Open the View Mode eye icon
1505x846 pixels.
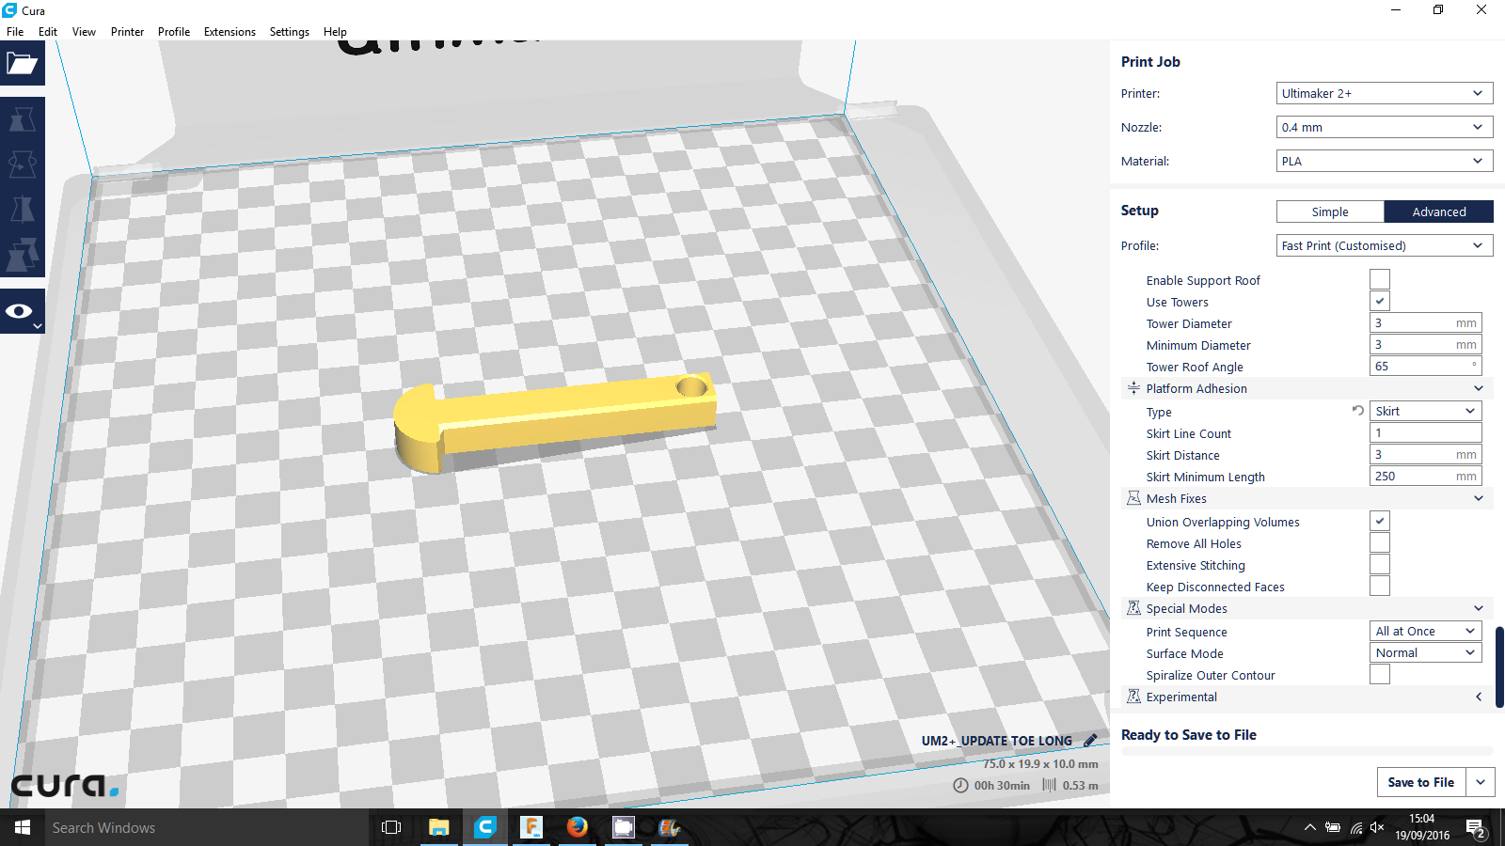[x=21, y=311]
